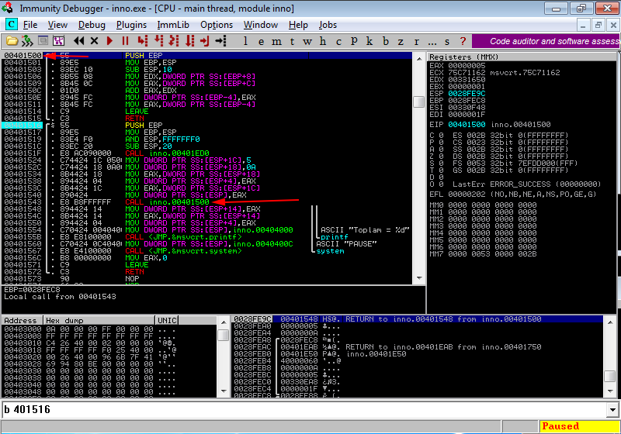The width and height of the screenshot is (621, 434).
Task: Click the Trace into toolbar icon
Action: (174, 41)
